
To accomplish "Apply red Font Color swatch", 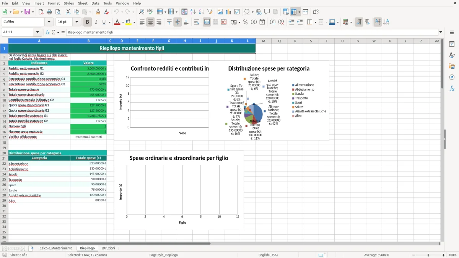I will coord(117,22).
